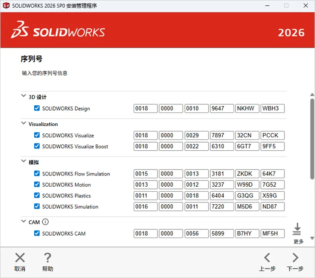Collapse the 3D 设计 section
315x278 pixels.
coord(23,96)
